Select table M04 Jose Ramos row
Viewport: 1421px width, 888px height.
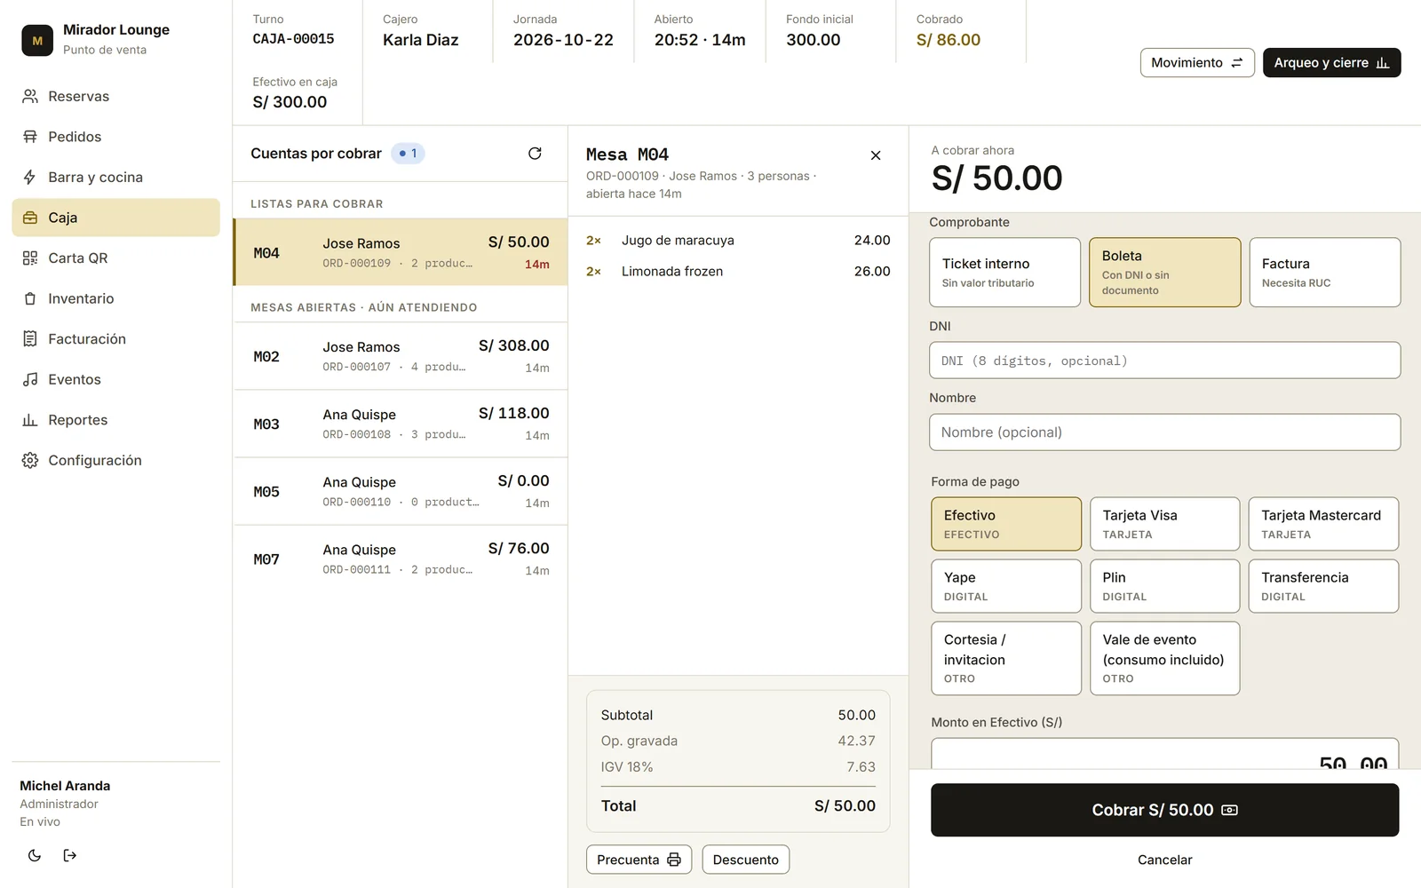[x=401, y=252]
